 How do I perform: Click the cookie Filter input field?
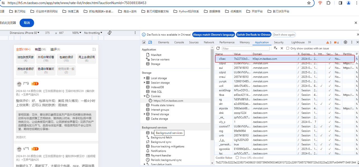click(245, 48)
